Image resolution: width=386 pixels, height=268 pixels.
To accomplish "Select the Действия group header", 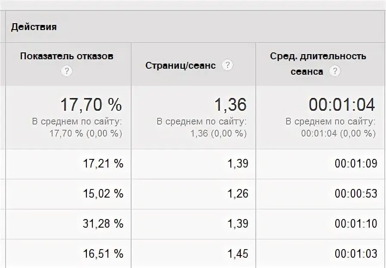I will click(x=34, y=27).
